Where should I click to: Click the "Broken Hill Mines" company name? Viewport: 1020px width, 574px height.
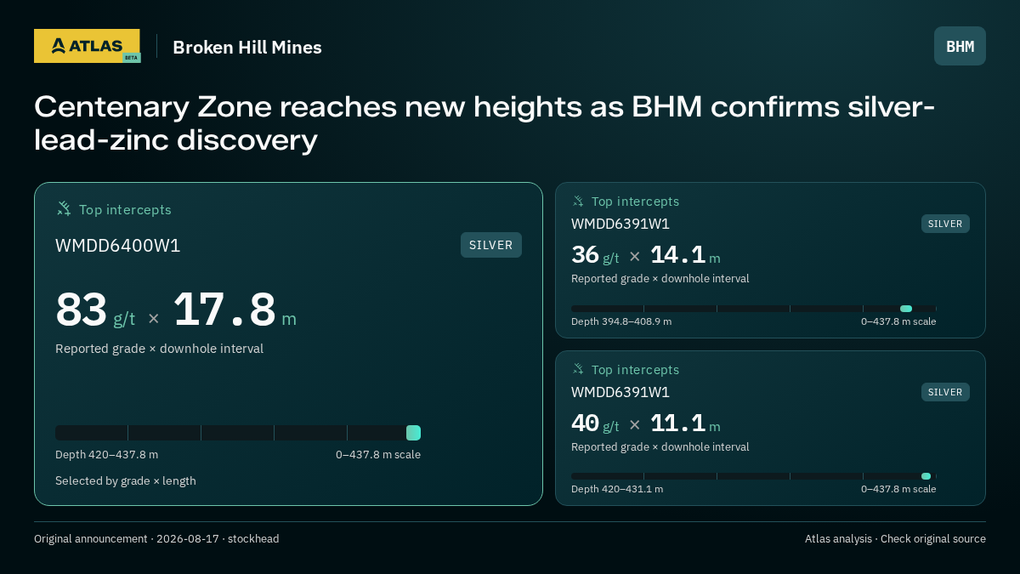click(x=247, y=48)
